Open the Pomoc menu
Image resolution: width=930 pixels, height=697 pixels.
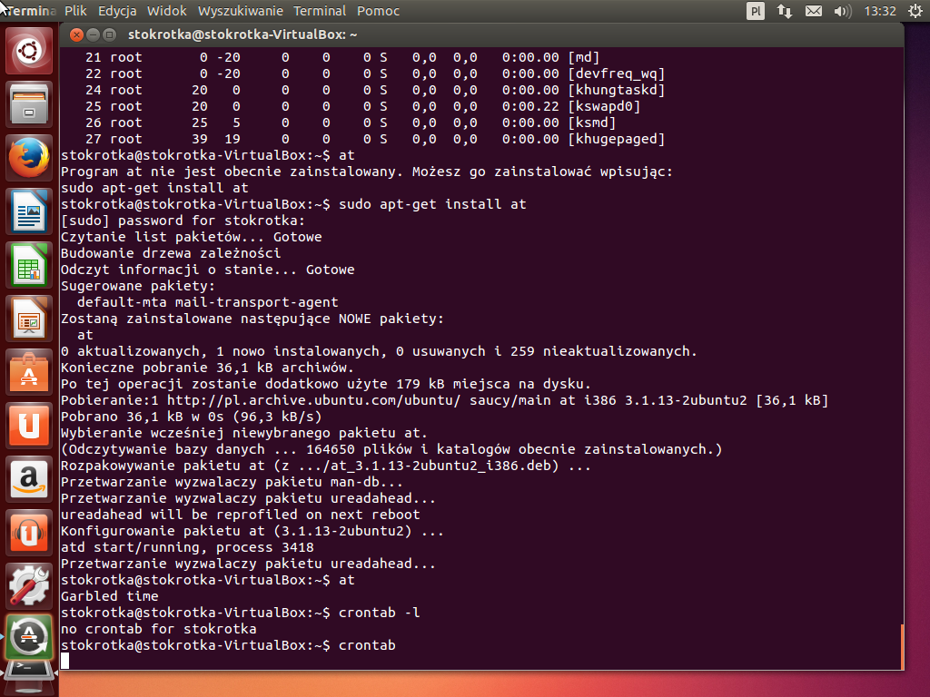[378, 11]
